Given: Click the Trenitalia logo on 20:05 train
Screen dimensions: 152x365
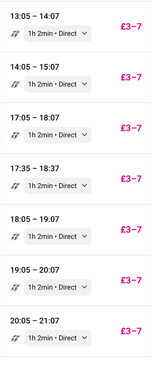Looking at the screenshot, I should pyautogui.click(x=15, y=338).
